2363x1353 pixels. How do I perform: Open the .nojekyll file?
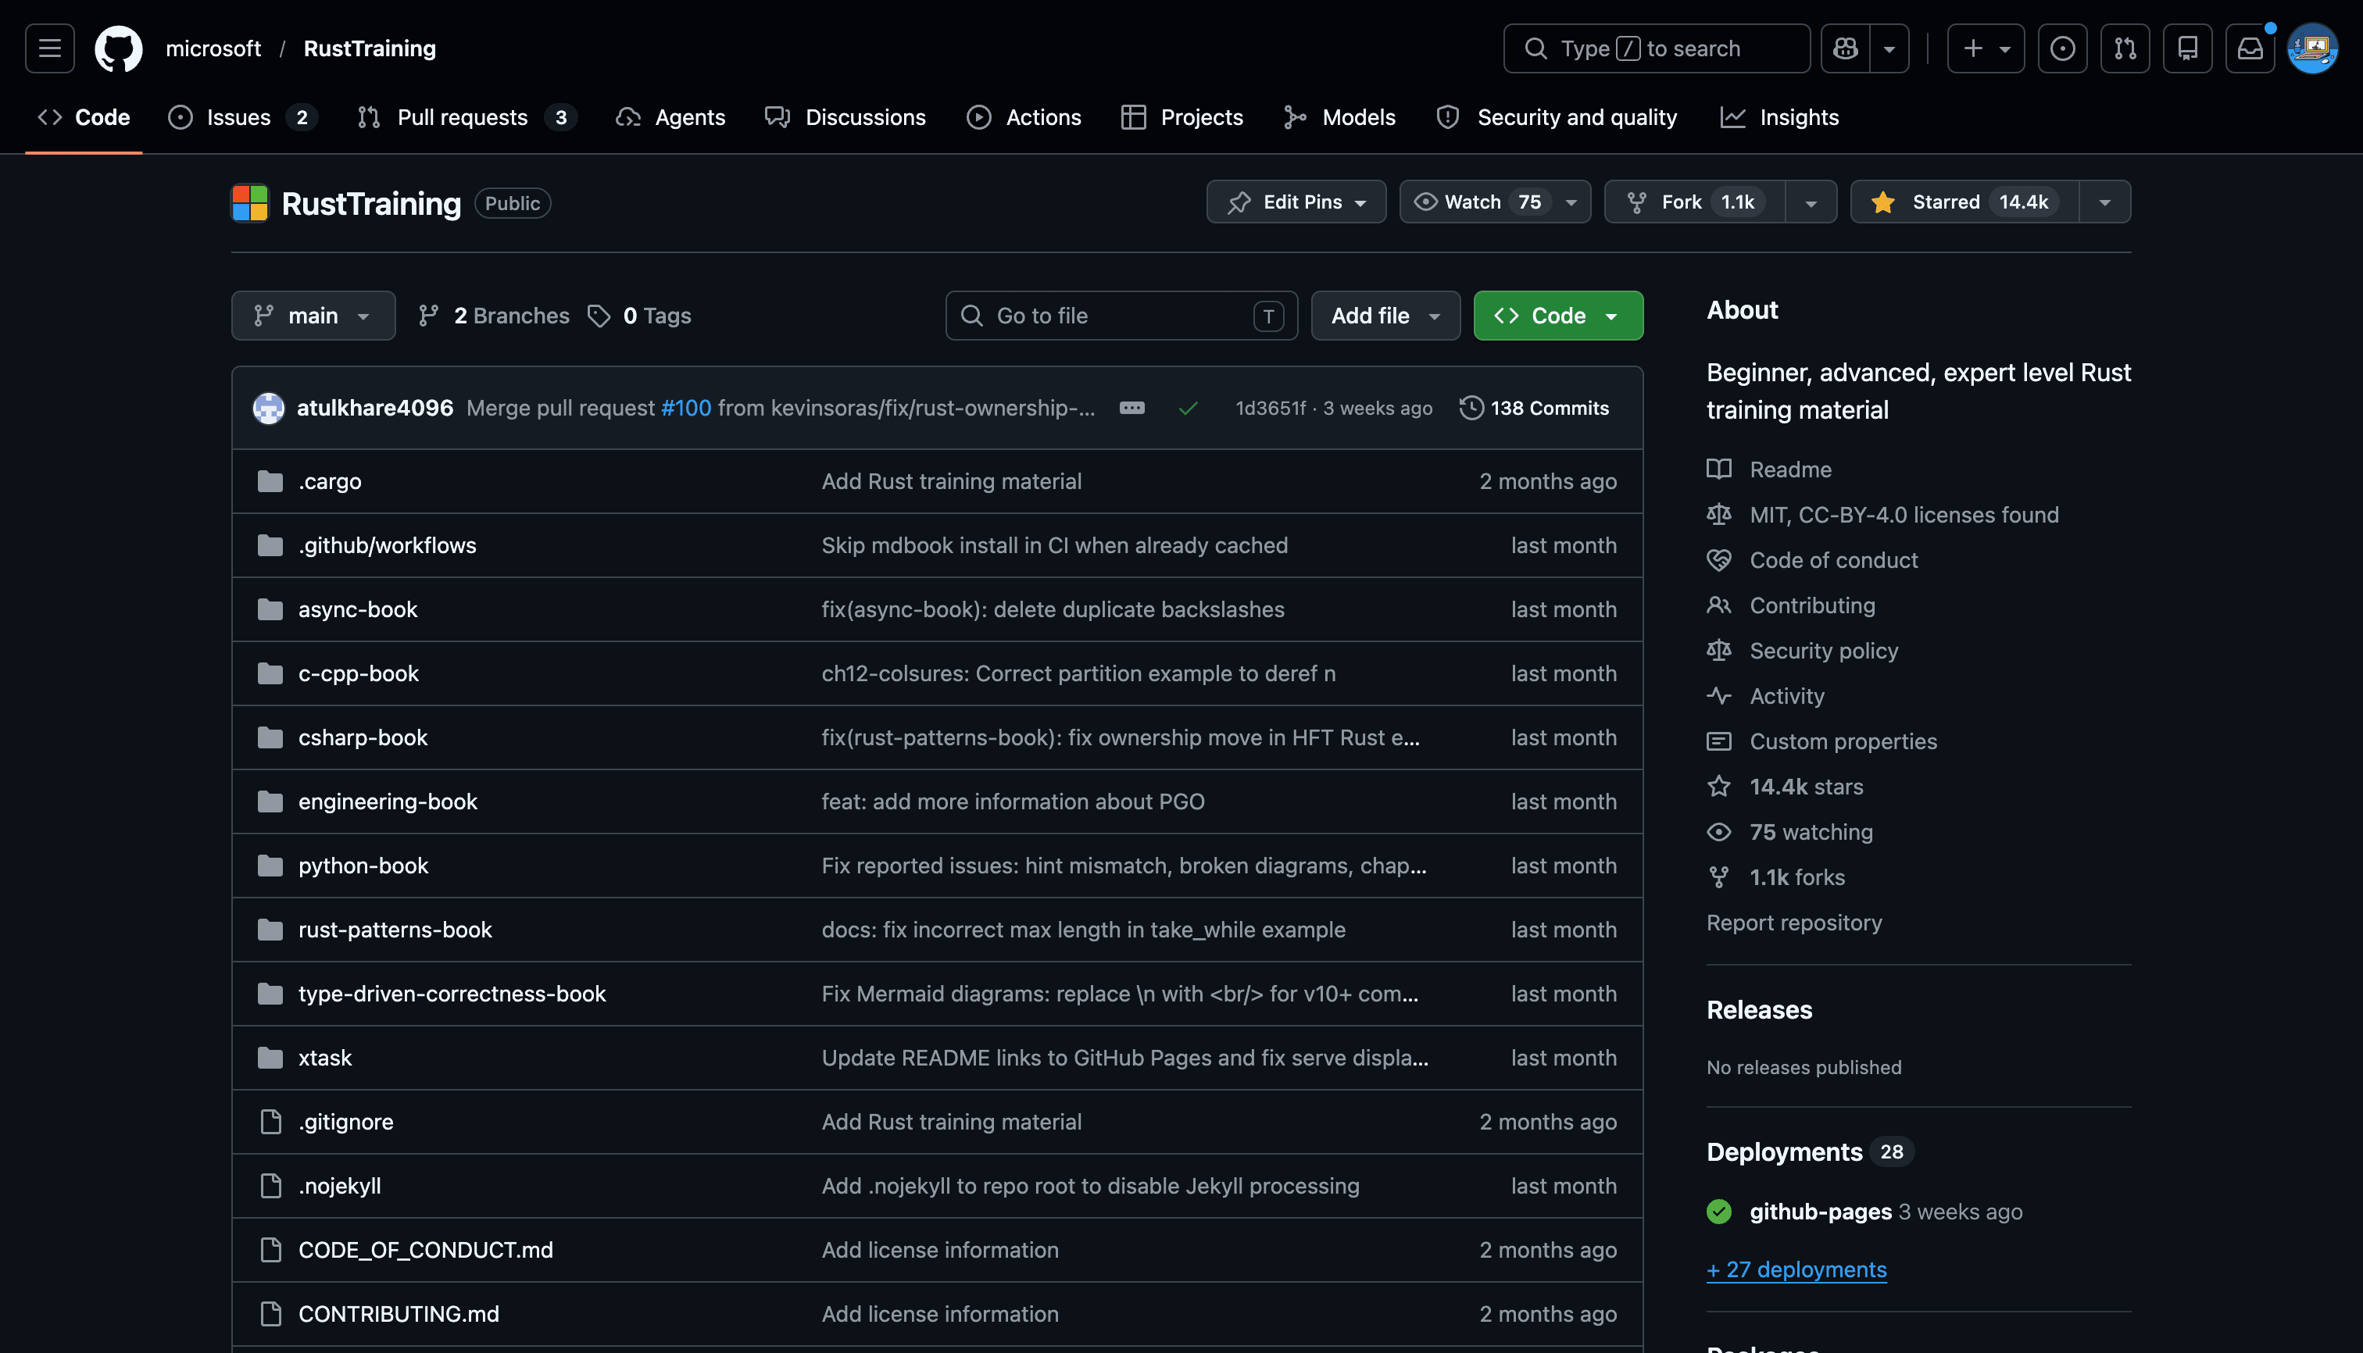pos(339,1186)
